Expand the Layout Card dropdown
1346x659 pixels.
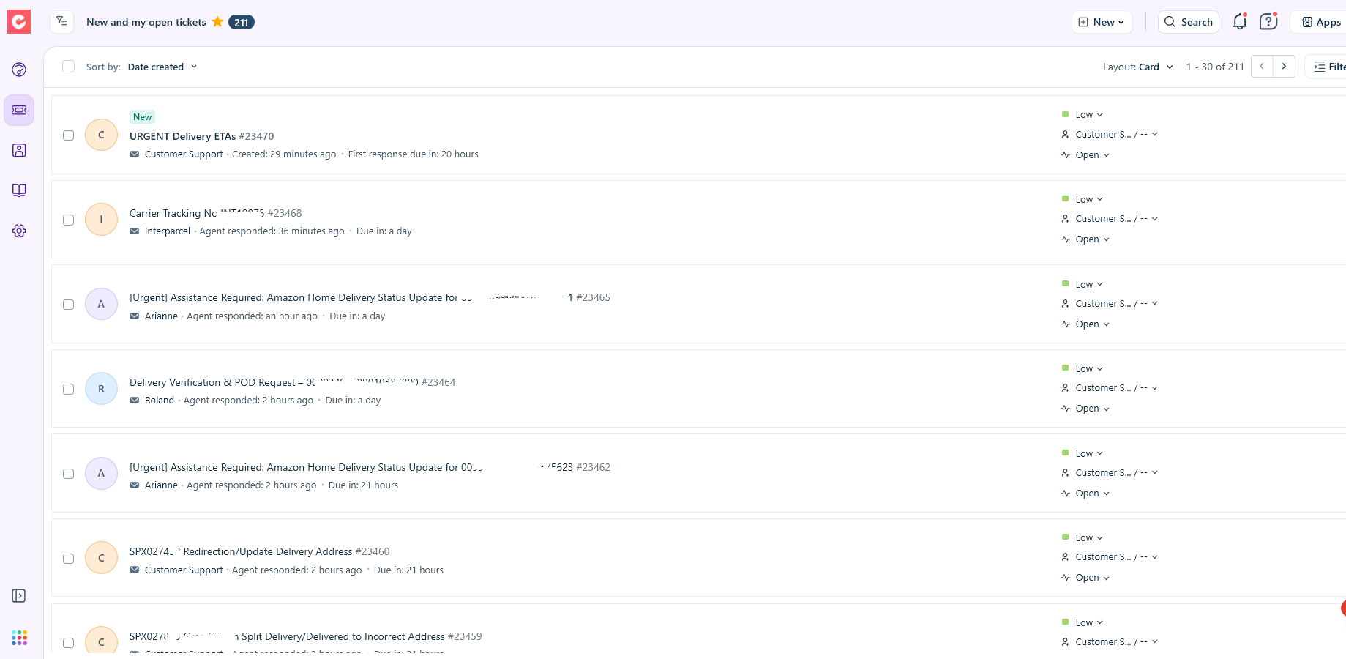point(1138,67)
